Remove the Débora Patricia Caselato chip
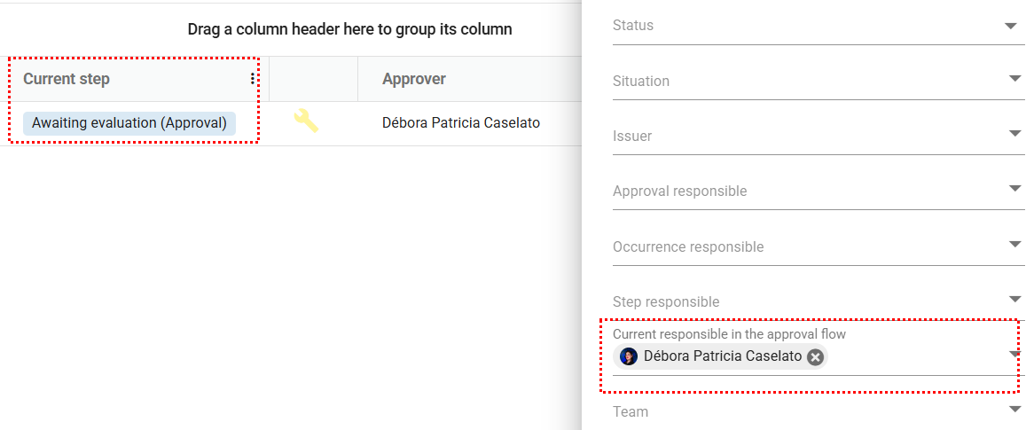Viewport: 1034px width, 430px height. 816,357
